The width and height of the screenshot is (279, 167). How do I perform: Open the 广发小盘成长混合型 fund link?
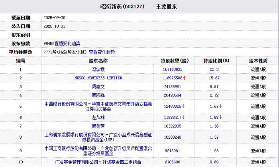click(x=98, y=138)
